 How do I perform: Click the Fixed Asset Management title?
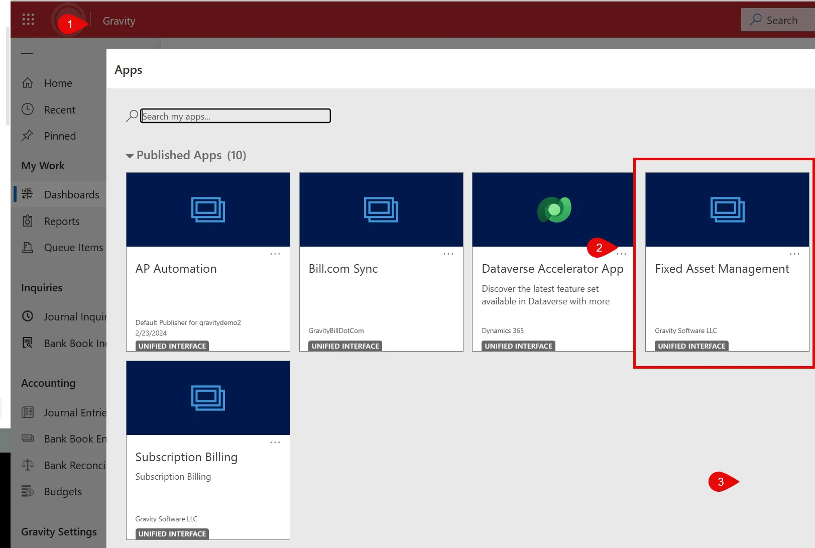pyautogui.click(x=722, y=269)
